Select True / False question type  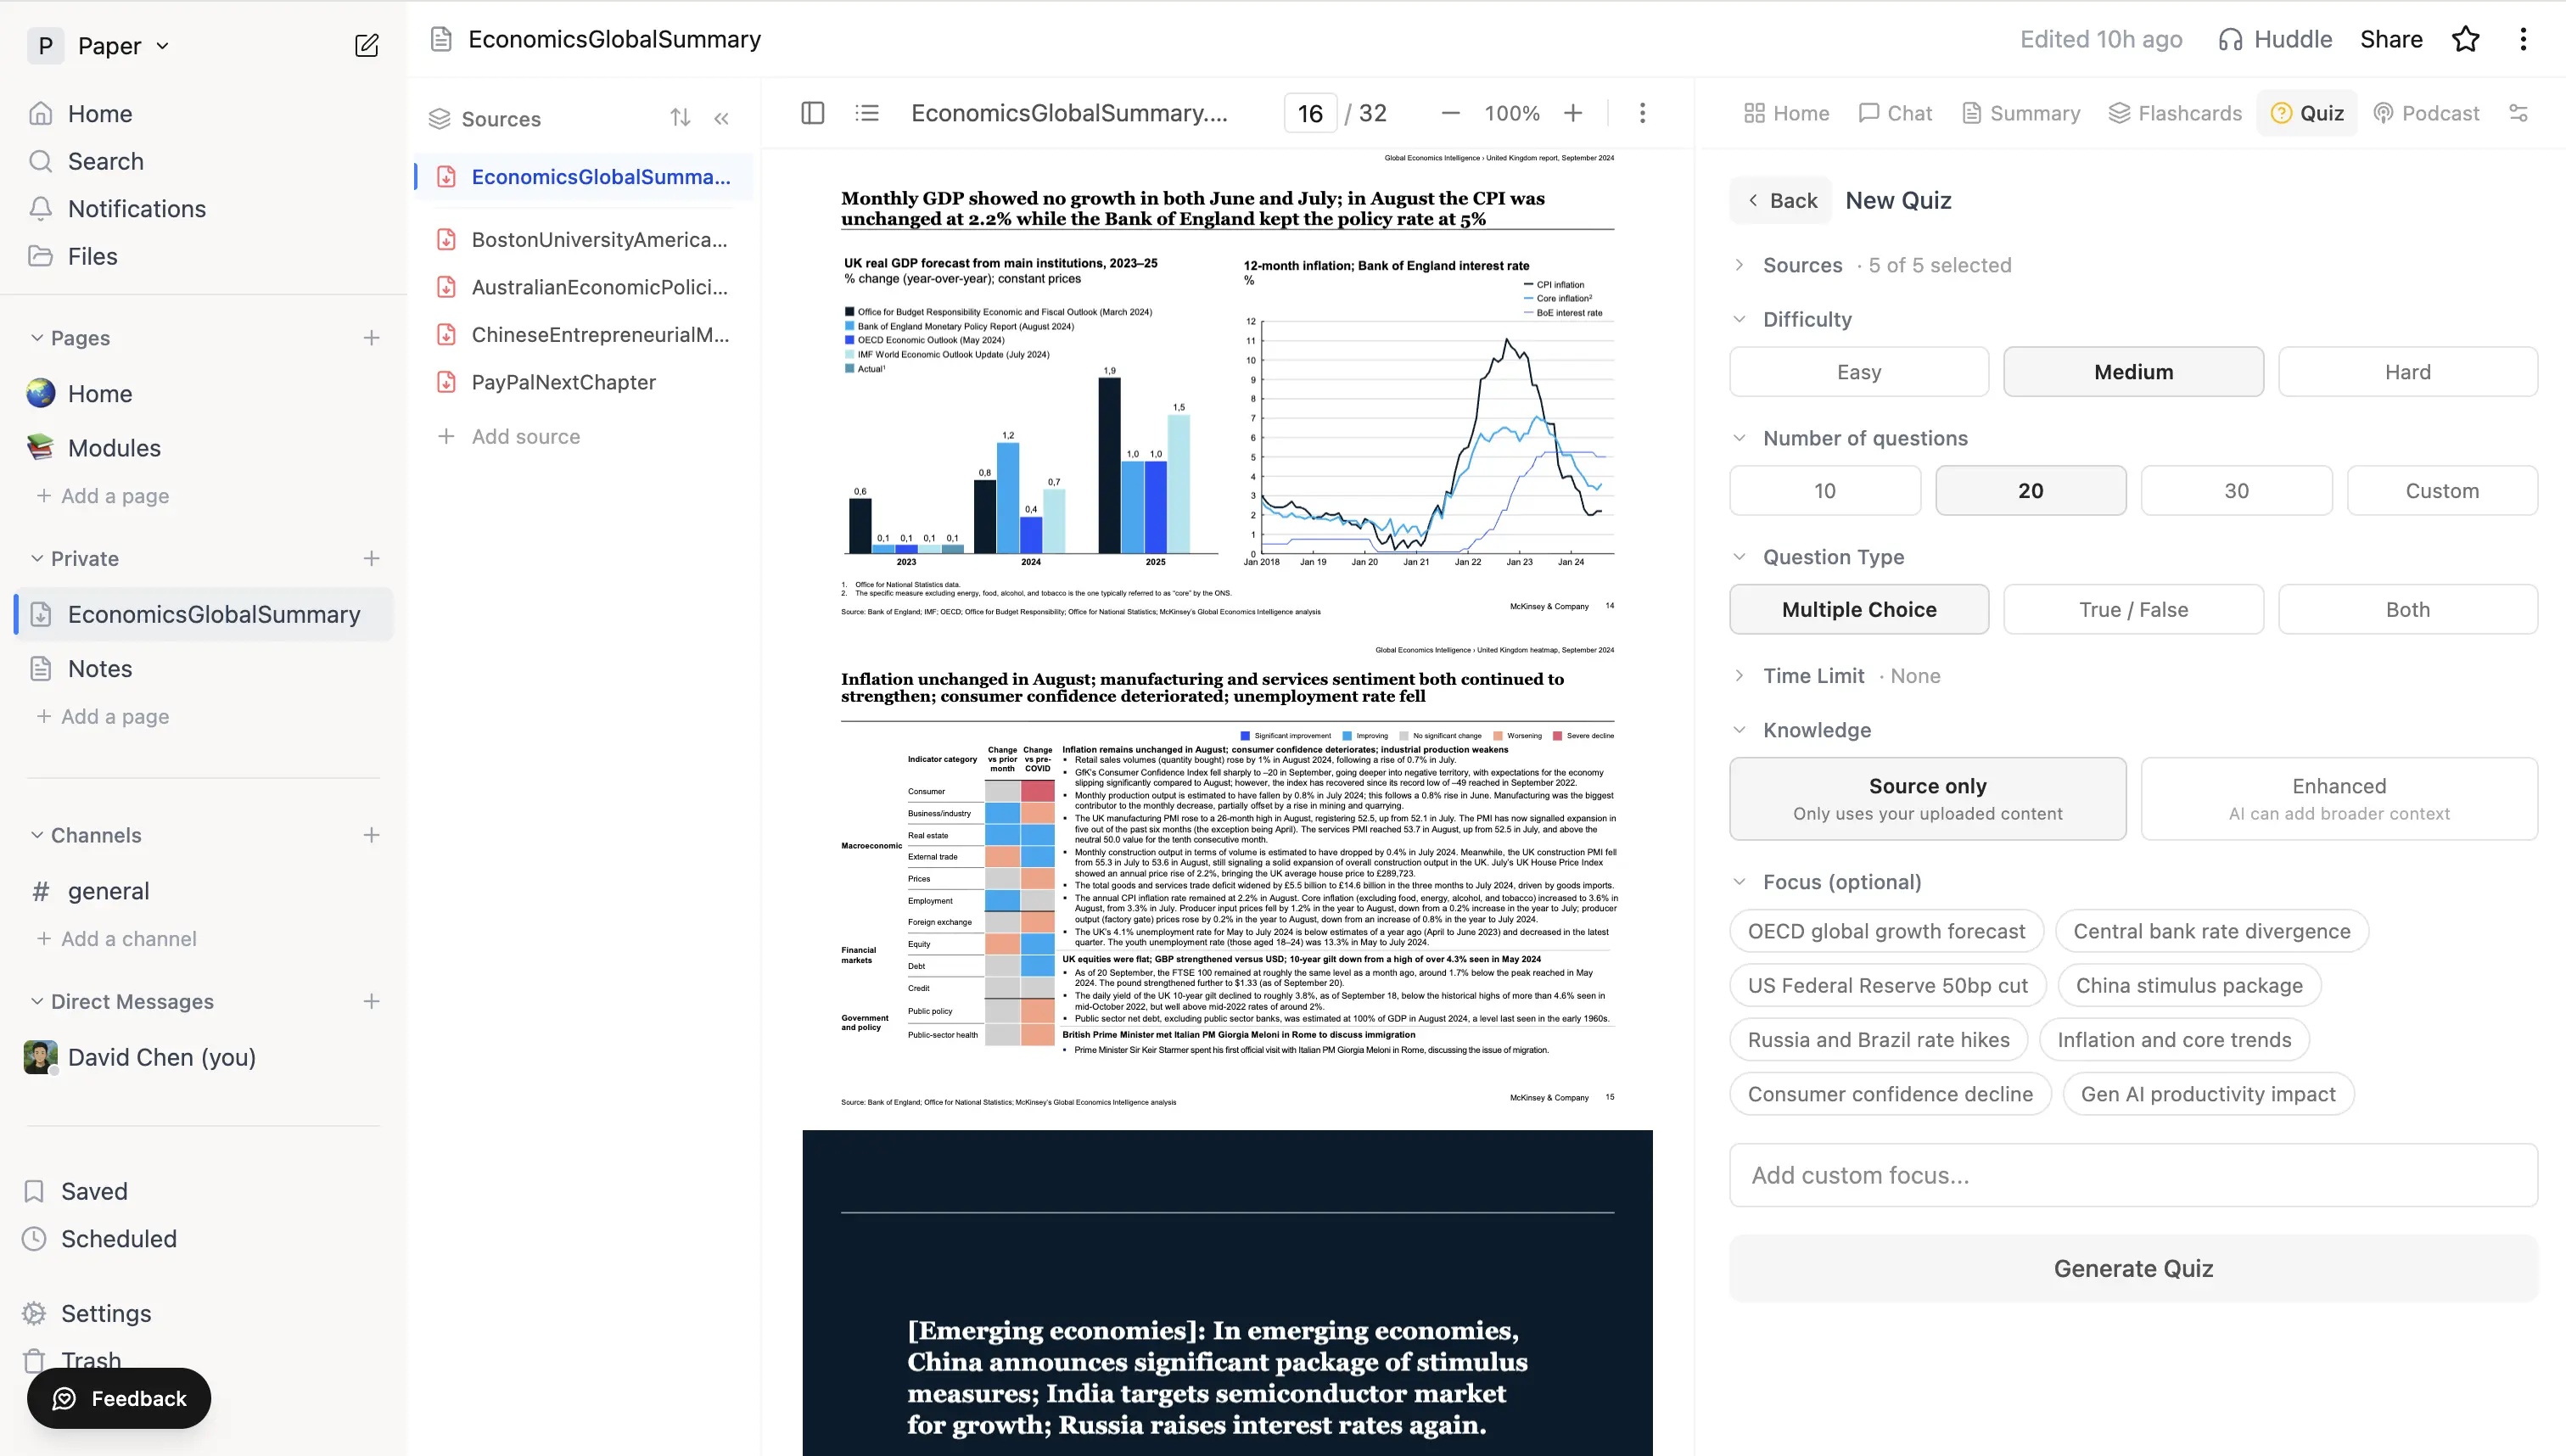(2133, 610)
